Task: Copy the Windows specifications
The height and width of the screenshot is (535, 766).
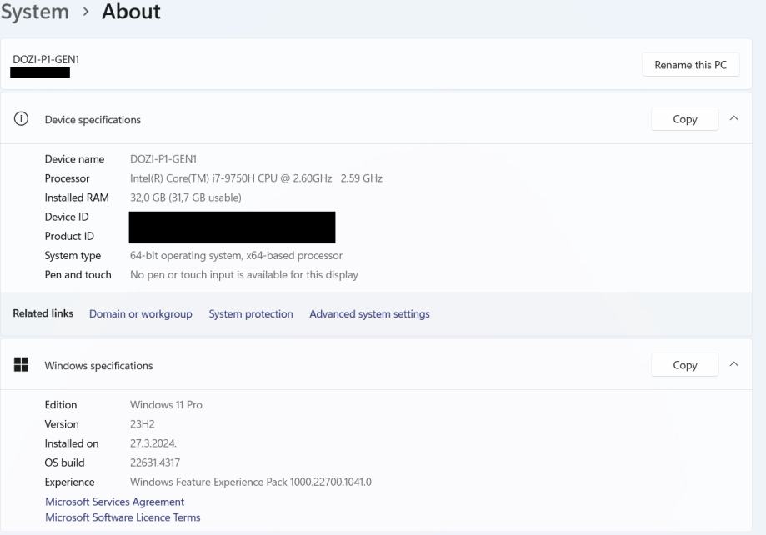Action: (685, 365)
